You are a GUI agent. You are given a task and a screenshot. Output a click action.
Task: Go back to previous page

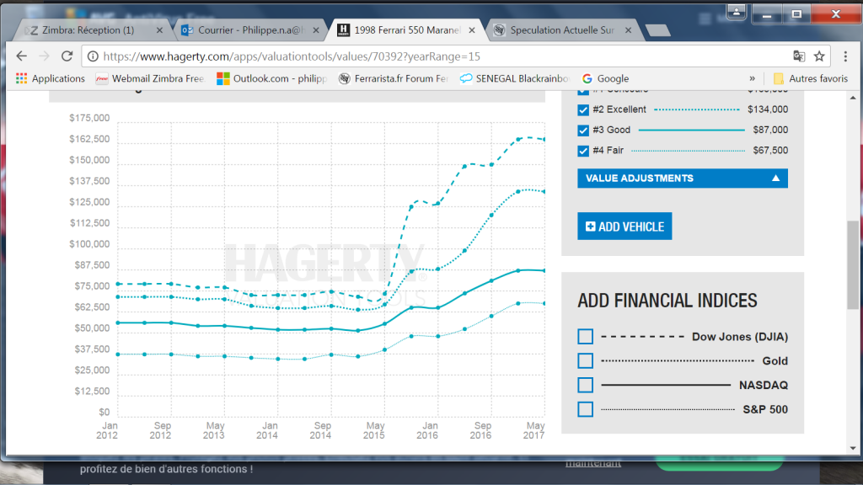[21, 56]
